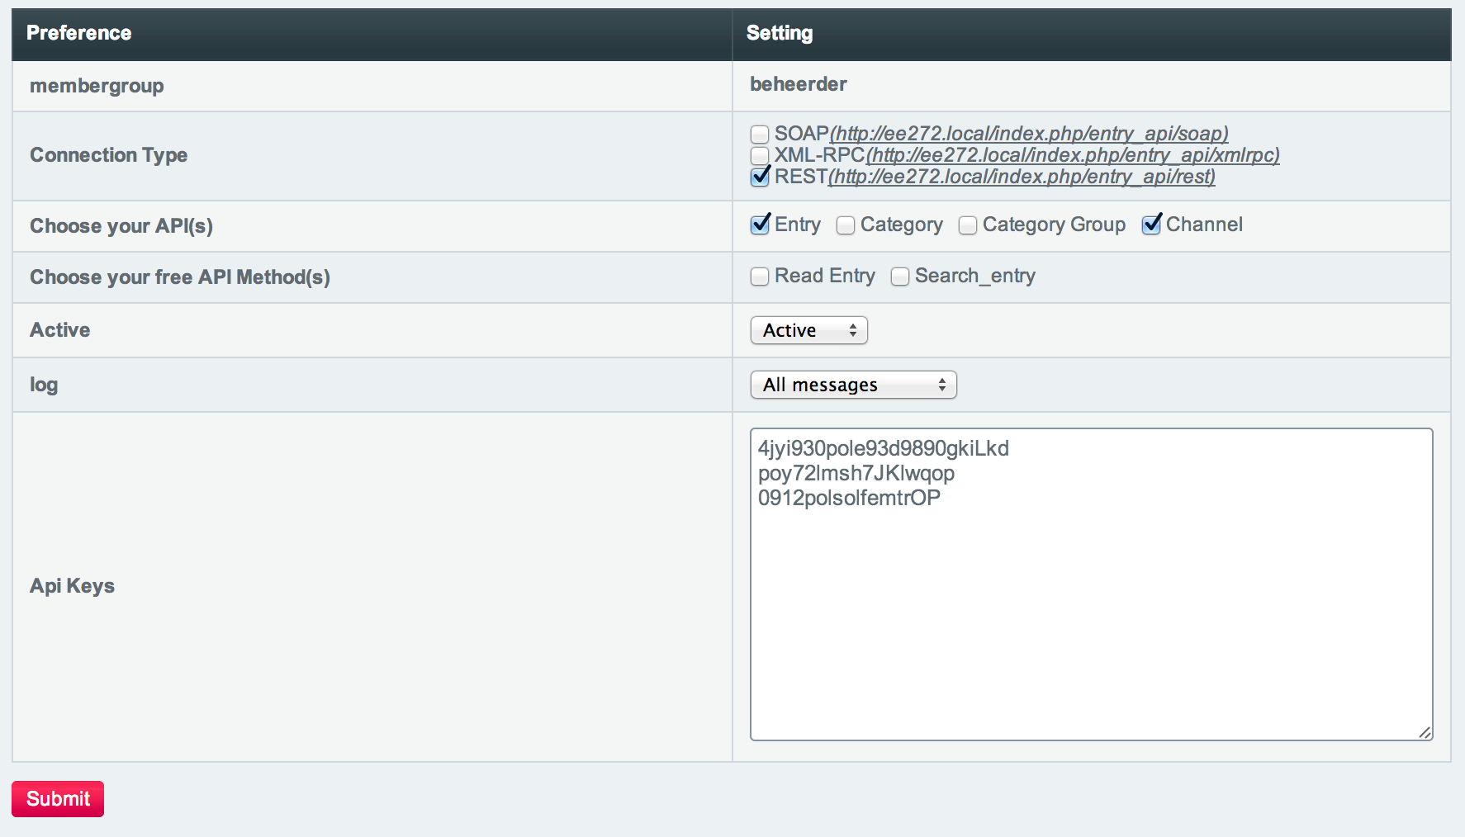Uncheck the Entry API checkbox
Viewport: 1465px width, 837px height.
coord(760,225)
